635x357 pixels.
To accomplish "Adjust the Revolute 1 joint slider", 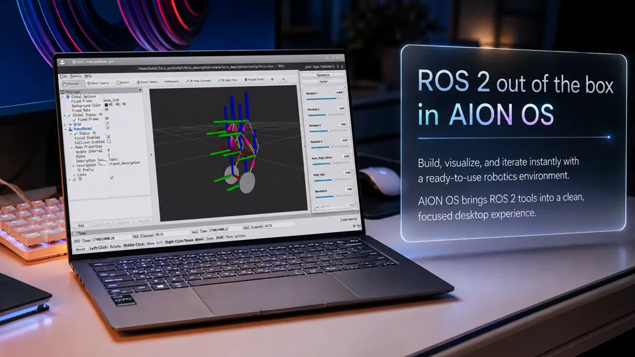I will (x=324, y=99).
